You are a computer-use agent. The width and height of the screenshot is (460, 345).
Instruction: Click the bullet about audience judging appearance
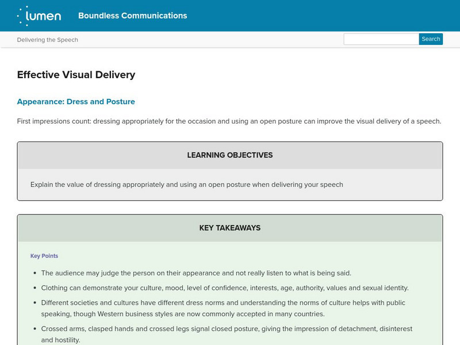196,273
